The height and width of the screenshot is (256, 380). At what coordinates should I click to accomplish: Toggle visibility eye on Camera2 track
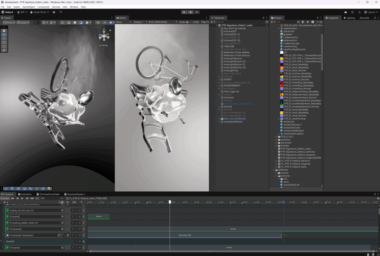[79, 229]
